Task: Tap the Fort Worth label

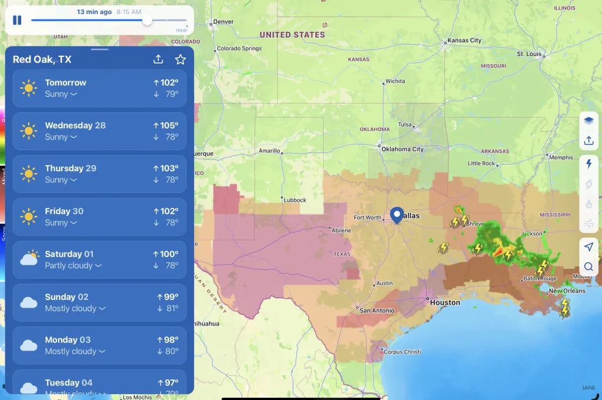Action: point(367,218)
